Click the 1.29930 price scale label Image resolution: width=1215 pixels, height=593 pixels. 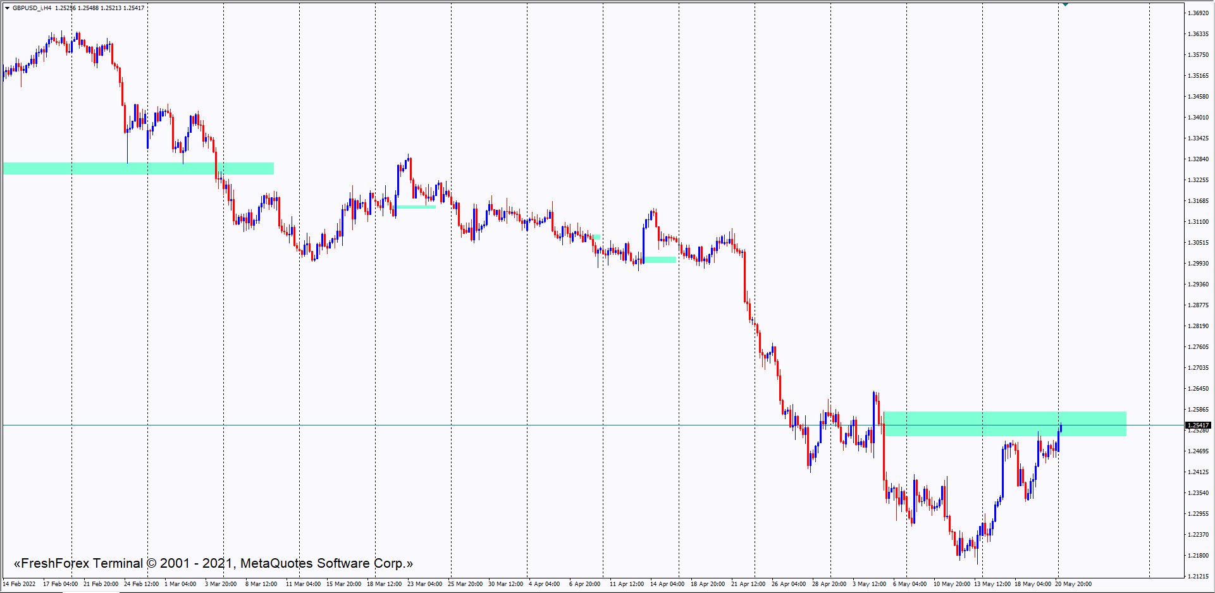(x=1198, y=264)
